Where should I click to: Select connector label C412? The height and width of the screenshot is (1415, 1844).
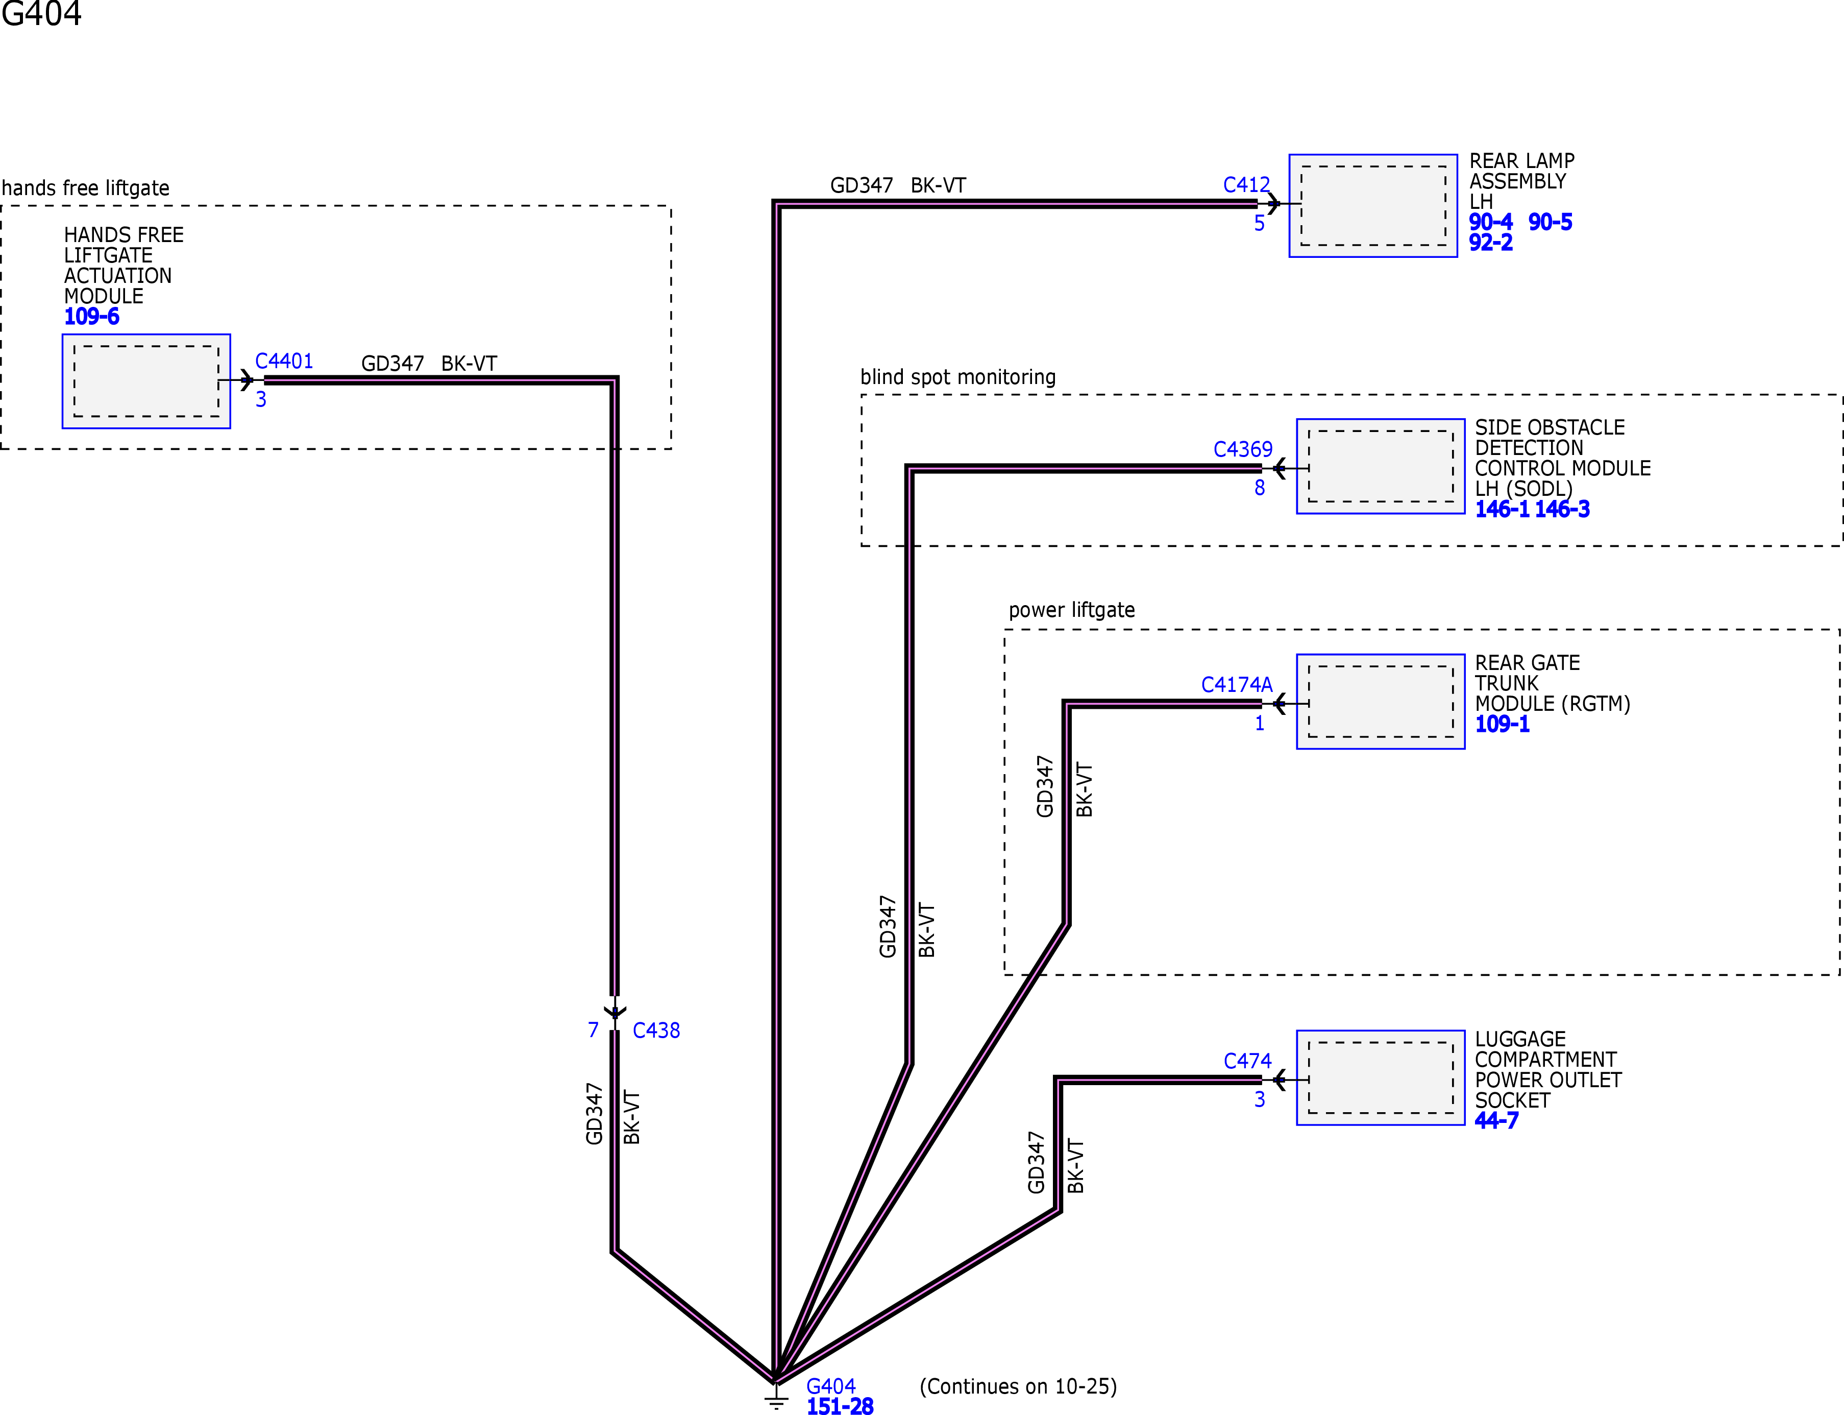click(x=1246, y=185)
